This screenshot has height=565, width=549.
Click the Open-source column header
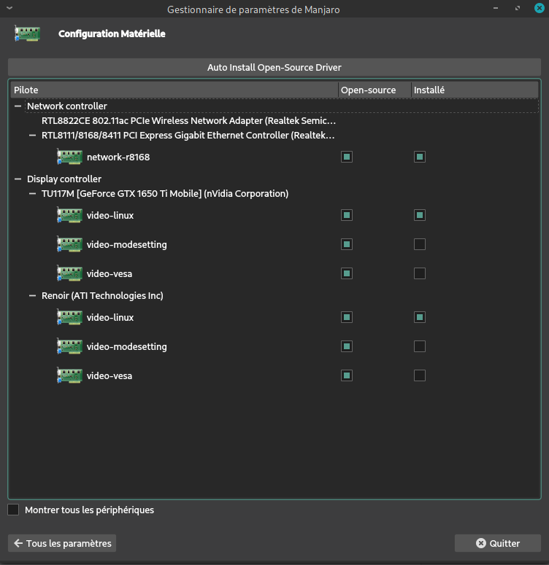pos(374,90)
